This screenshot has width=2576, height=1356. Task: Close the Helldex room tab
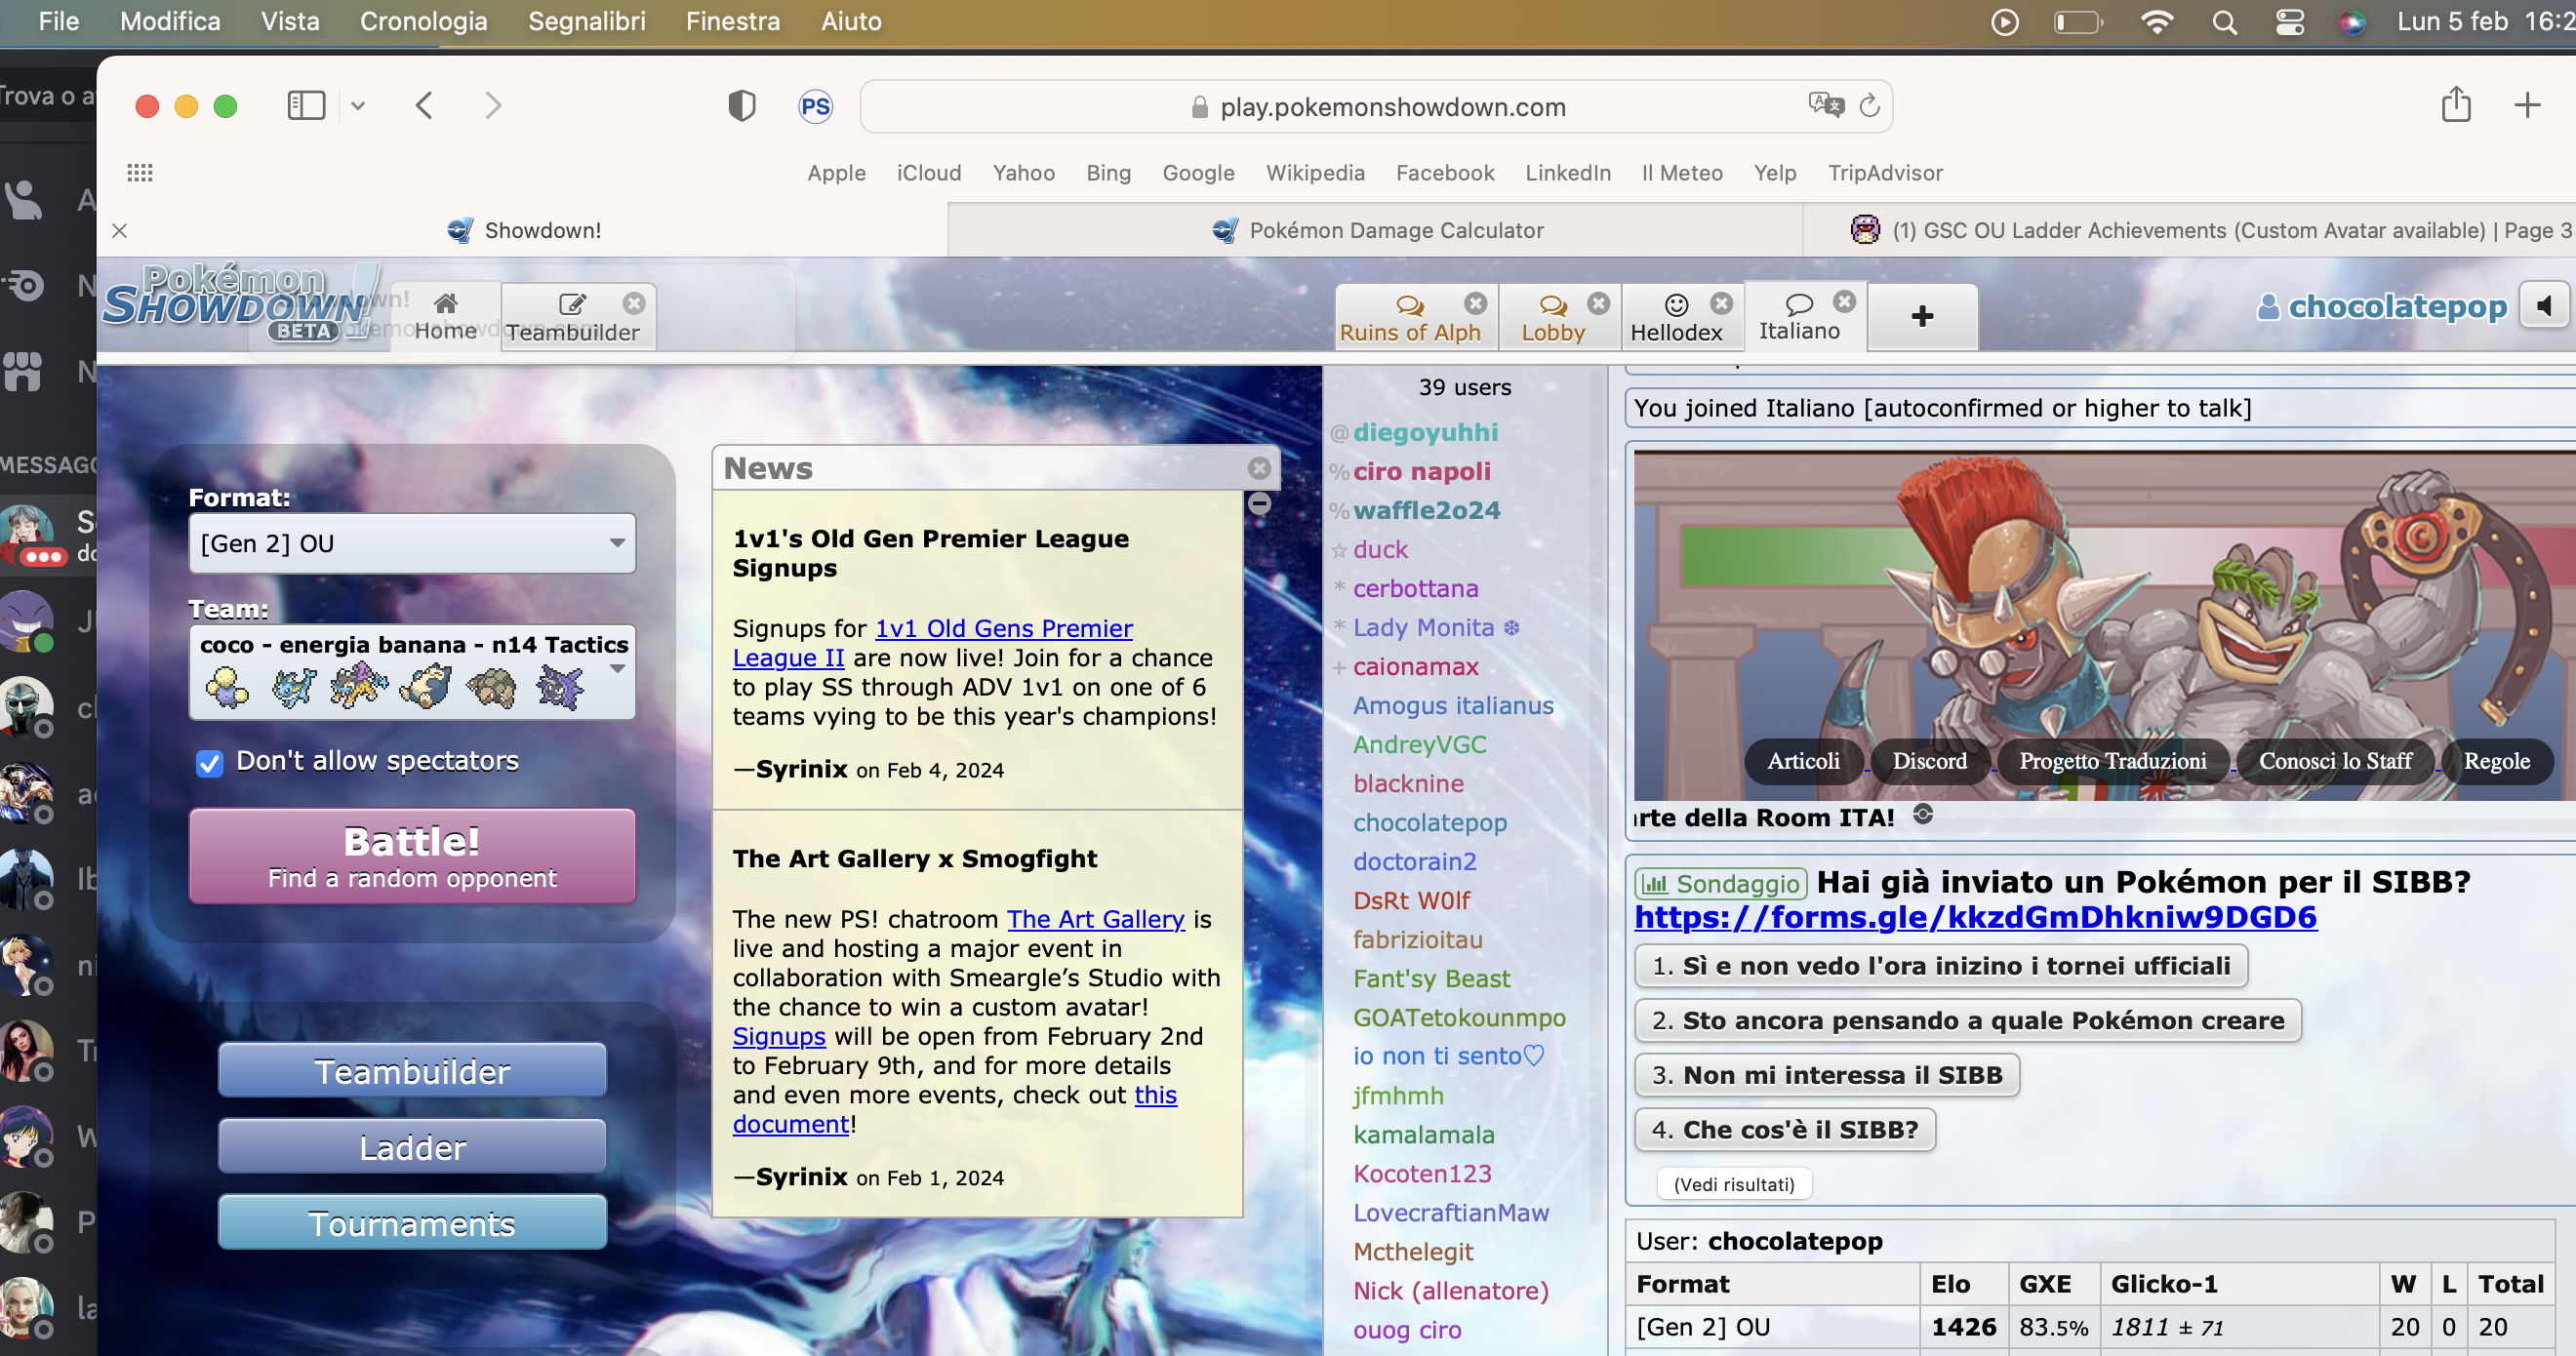(x=1721, y=302)
